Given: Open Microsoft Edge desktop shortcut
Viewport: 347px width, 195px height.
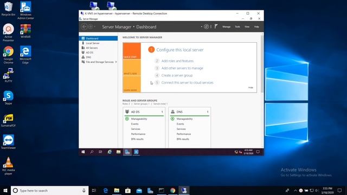Looking at the screenshot, I should (25, 55).
